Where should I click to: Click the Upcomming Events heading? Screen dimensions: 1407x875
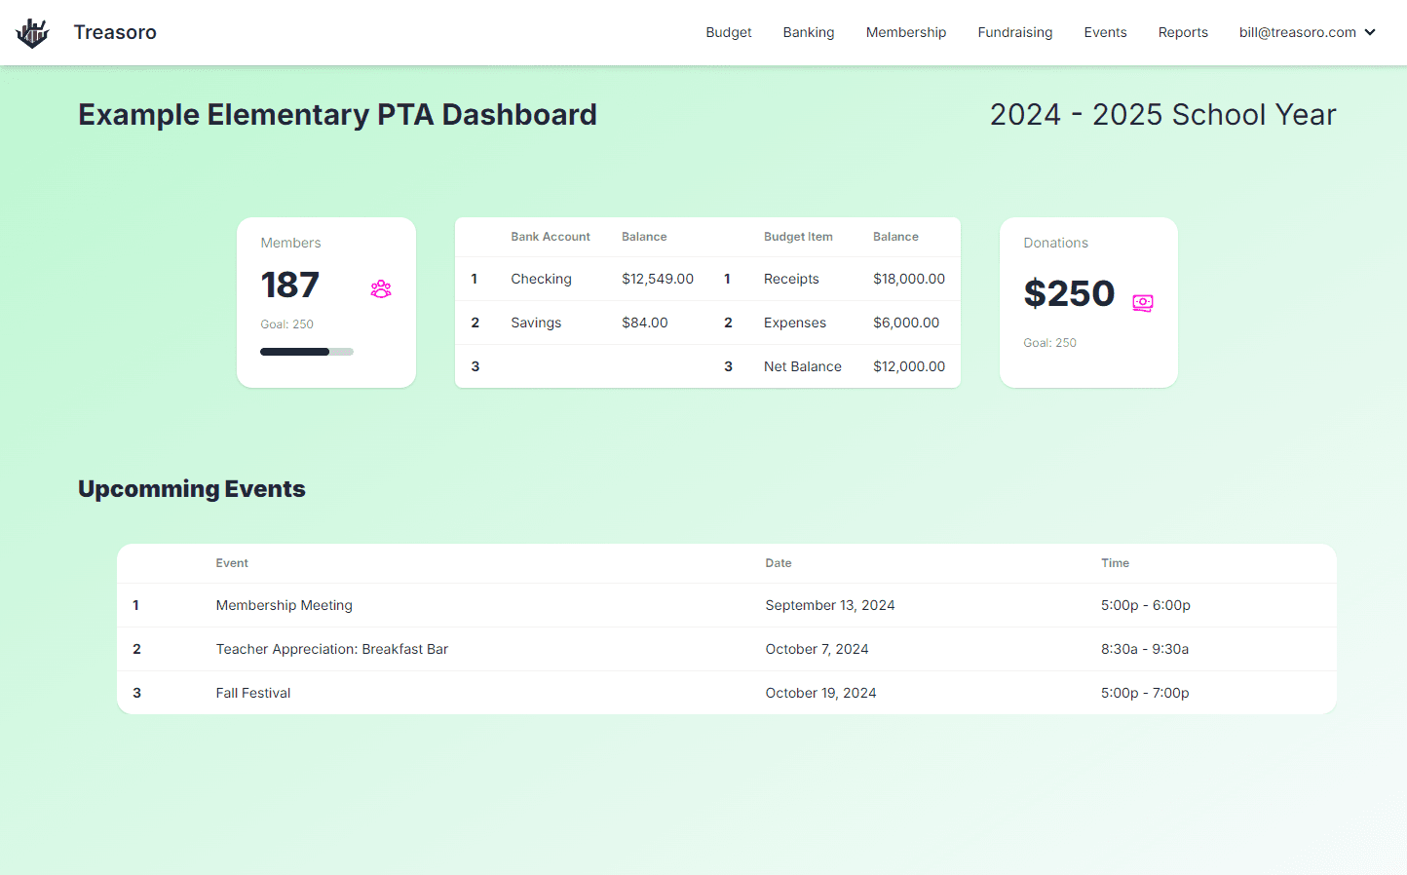click(x=192, y=489)
